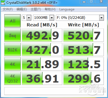Run all benchmarks with All button
The image size is (108, 98).
click(x=13, y=21)
